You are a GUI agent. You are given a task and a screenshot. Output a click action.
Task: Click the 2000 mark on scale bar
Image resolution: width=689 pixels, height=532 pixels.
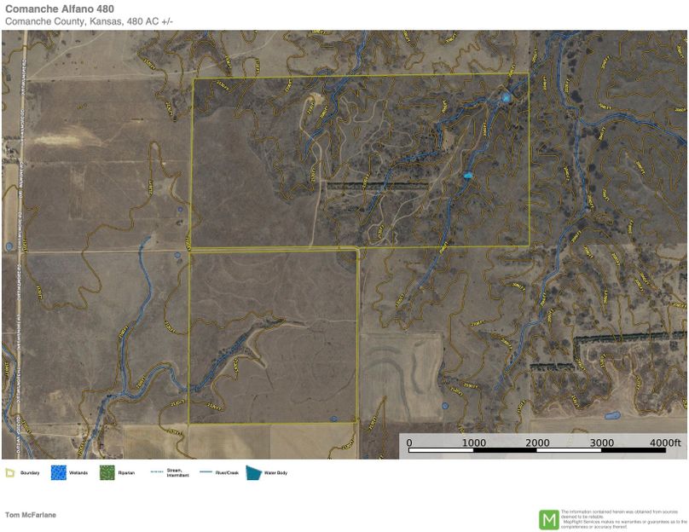(537, 442)
